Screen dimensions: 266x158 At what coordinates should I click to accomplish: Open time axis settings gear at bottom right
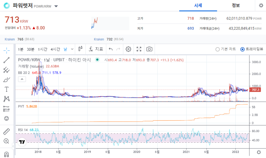[x=259, y=152]
